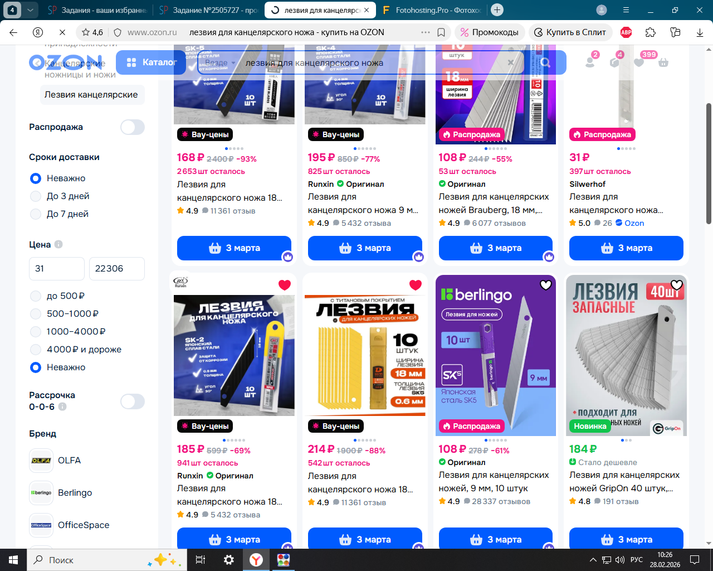Add Brauberg 18 мм blades to cart
This screenshot has width=713, height=571.
[496, 248]
